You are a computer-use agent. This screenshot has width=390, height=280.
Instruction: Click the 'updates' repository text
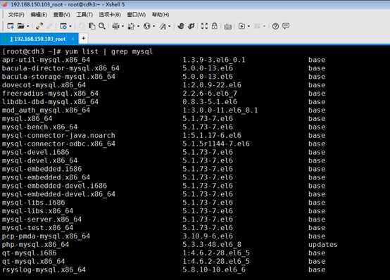click(x=323, y=244)
